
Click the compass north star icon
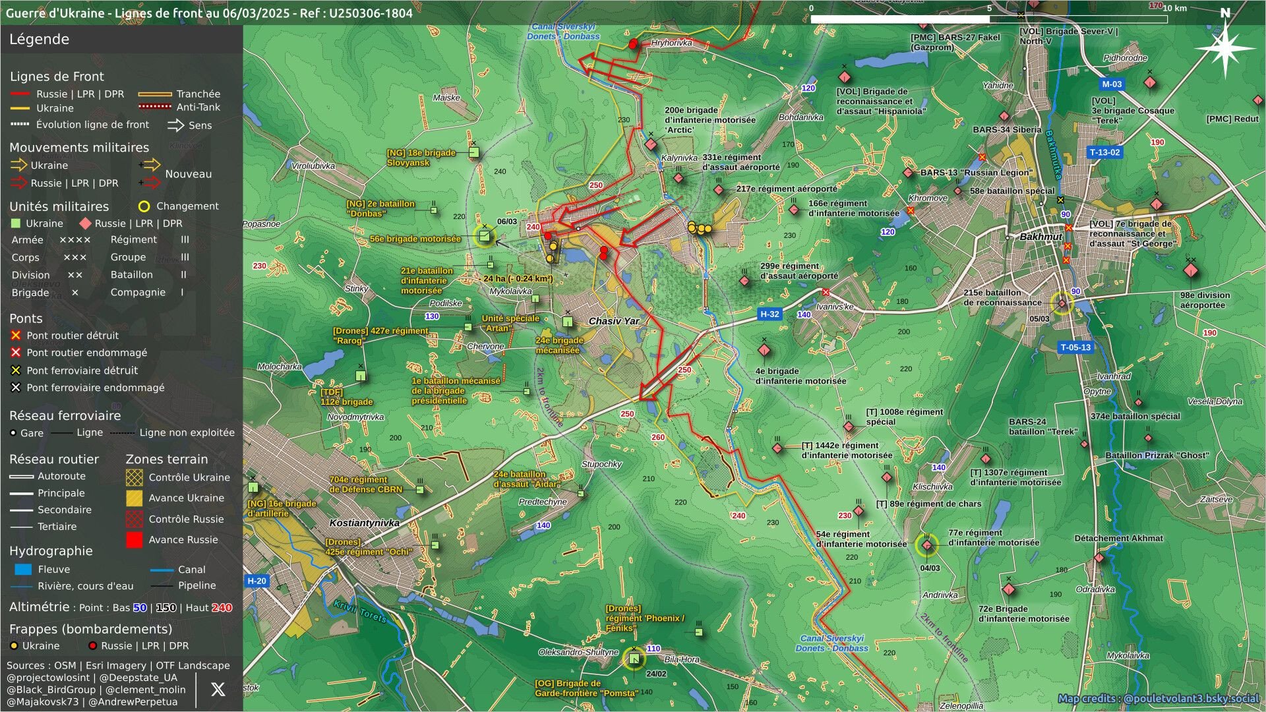coord(1225,47)
